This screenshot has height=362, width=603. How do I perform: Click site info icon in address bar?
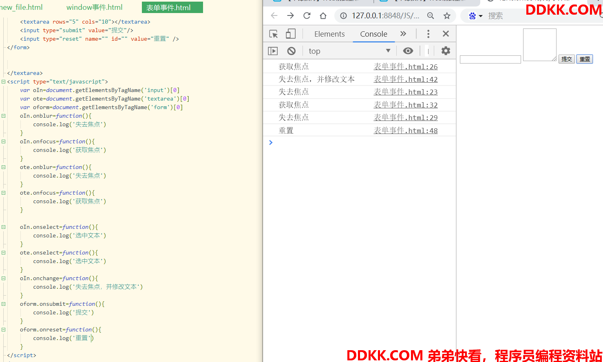pyautogui.click(x=343, y=15)
